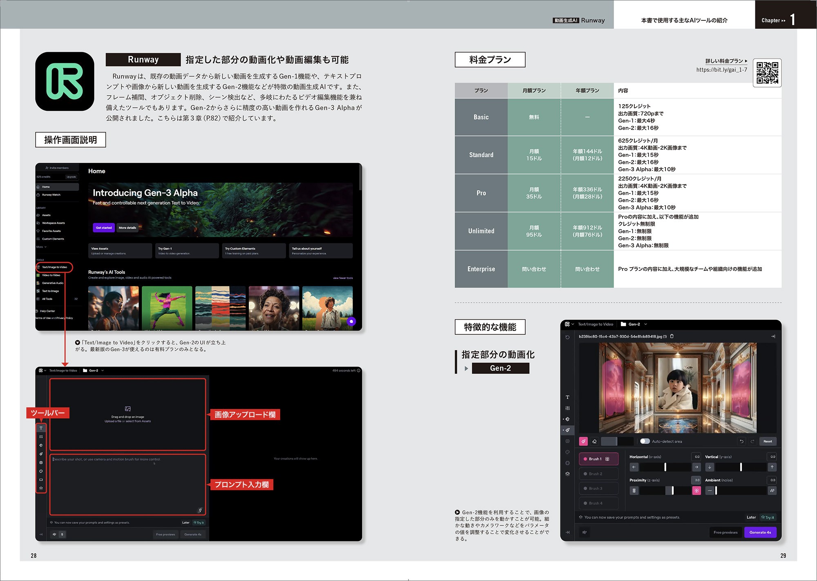
Task: Click the purple chat bubble icon
Action: coord(351,321)
